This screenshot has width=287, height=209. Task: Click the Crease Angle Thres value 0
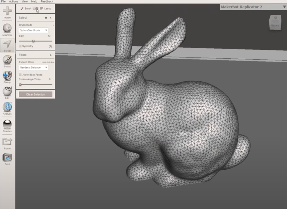[50, 79]
